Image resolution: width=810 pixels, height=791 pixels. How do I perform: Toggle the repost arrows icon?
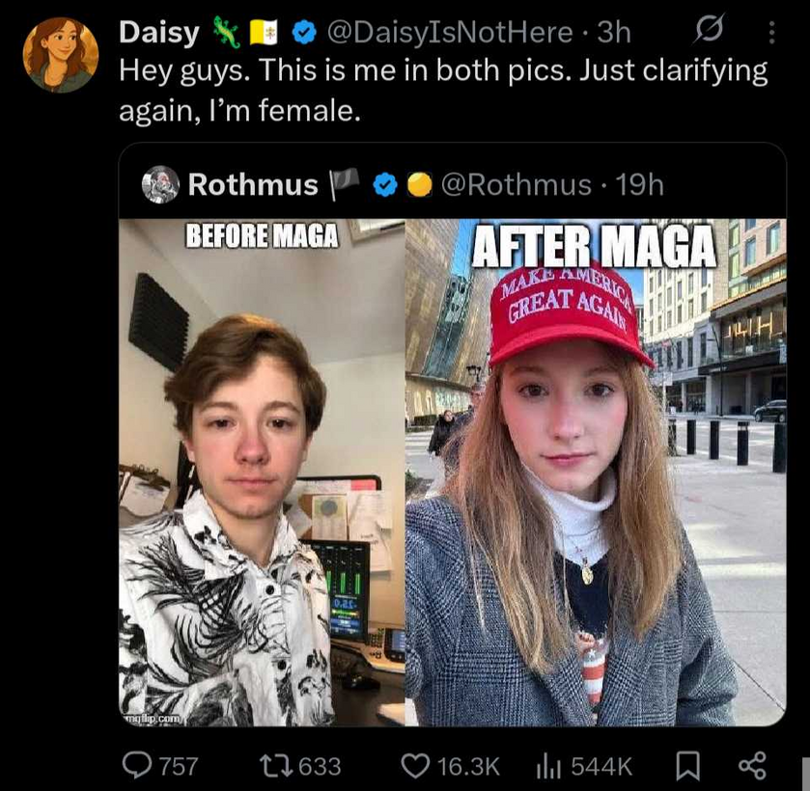click(x=277, y=766)
